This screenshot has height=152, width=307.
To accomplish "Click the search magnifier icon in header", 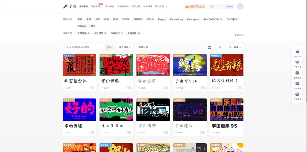I will pos(212,7).
